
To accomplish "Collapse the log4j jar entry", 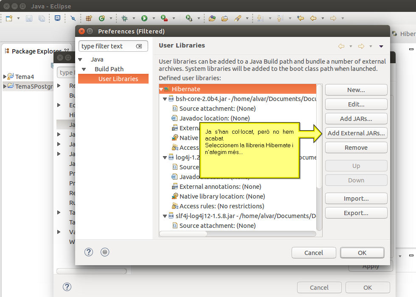I will point(165,157).
